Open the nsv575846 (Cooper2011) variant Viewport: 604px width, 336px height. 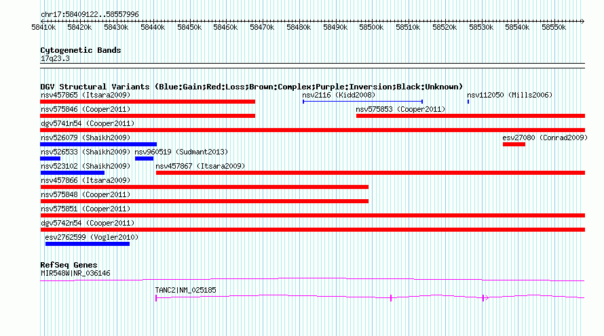(x=86, y=109)
